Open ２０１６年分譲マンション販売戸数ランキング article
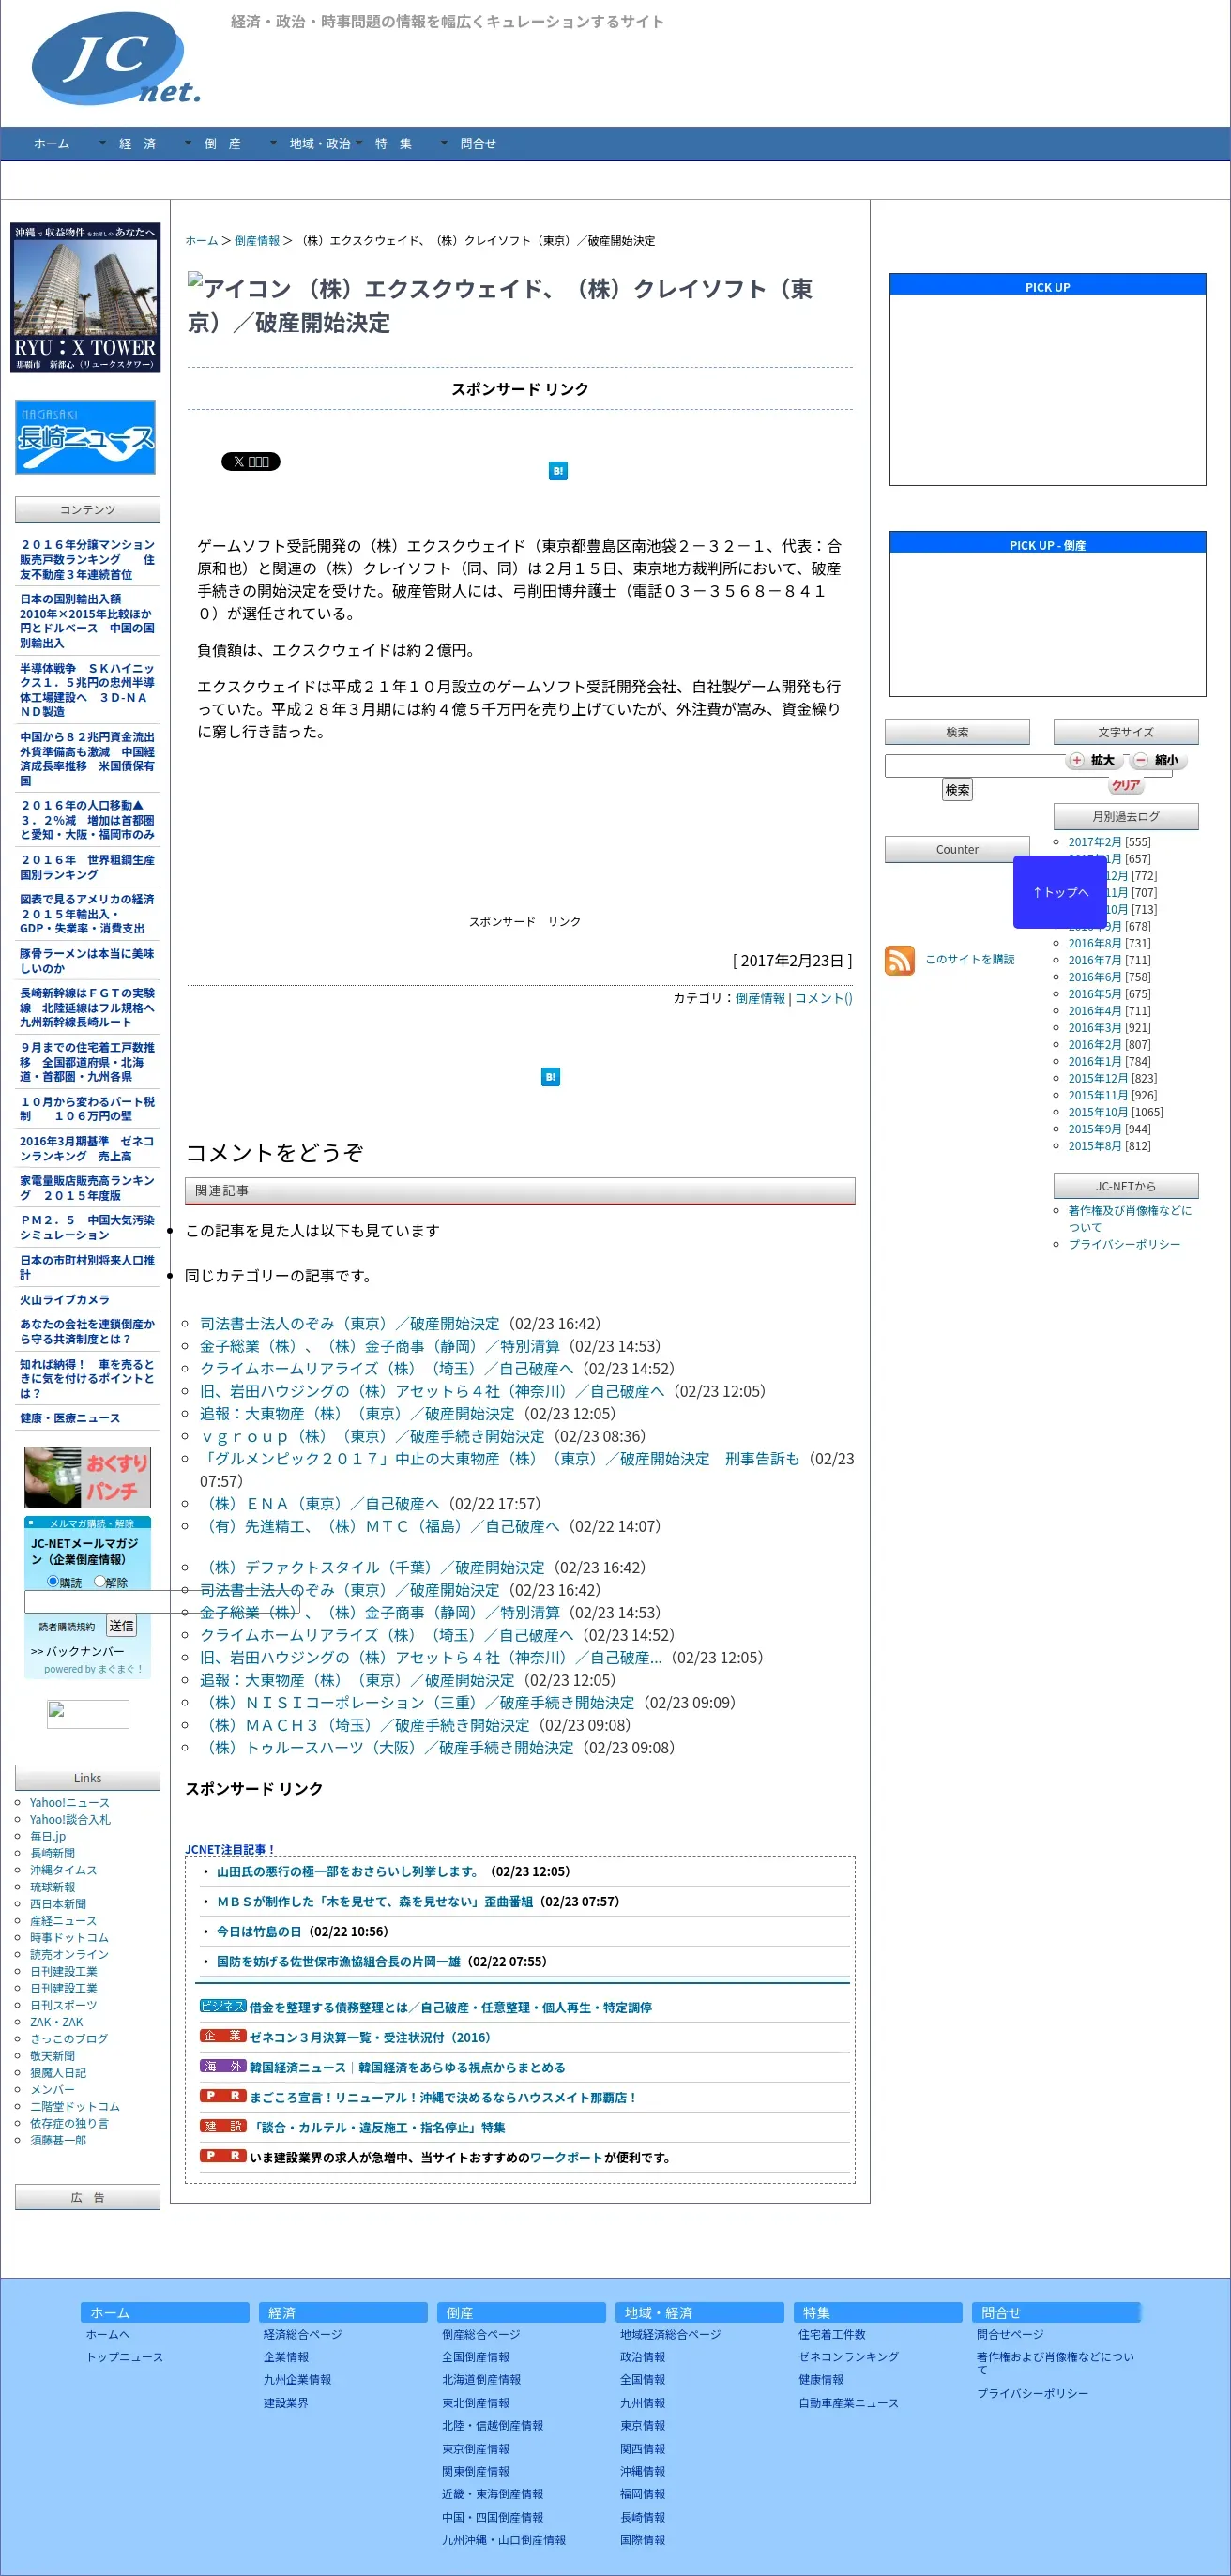Viewport: 1231px width, 2576px height. tap(87, 560)
